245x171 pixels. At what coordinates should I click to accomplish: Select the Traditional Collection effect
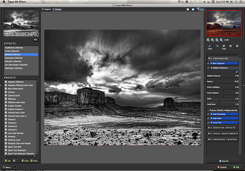click(x=21, y=47)
